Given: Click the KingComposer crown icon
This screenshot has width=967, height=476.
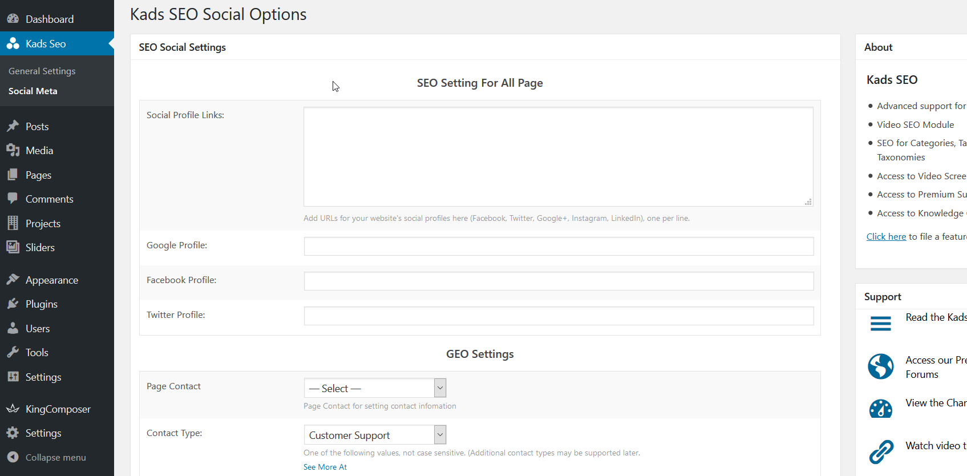Looking at the screenshot, I should [x=13, y=409].
